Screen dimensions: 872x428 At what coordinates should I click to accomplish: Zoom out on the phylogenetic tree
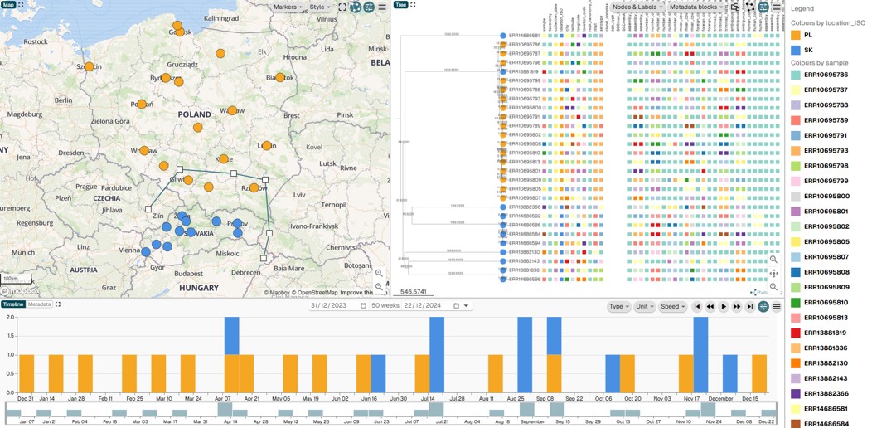[x=773, y=286]
